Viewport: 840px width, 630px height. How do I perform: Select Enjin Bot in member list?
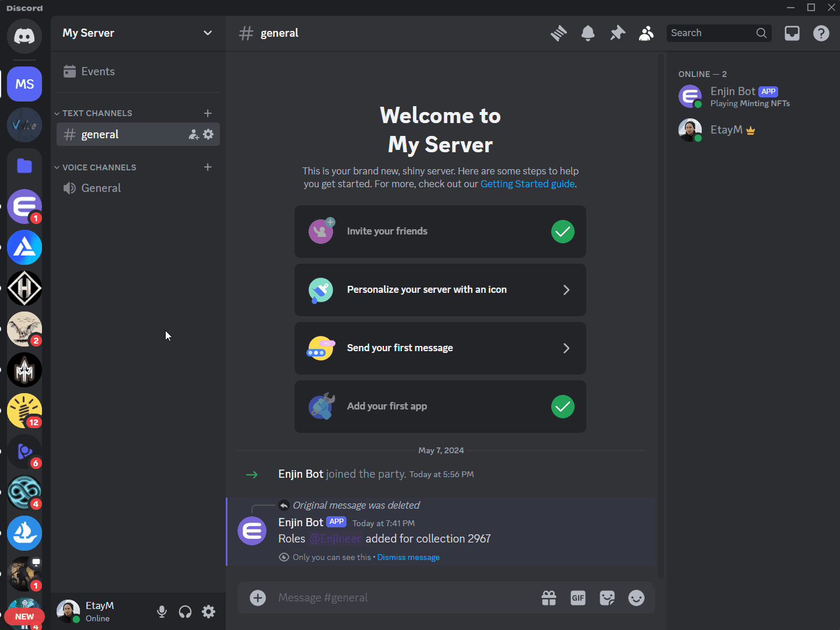tap(754, 97)
